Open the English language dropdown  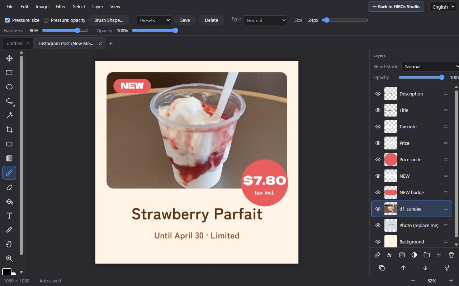[x=443, y=6]
